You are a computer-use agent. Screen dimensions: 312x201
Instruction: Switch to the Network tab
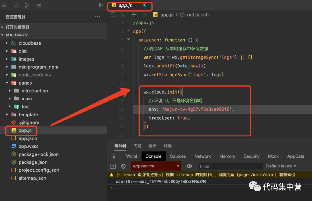click(203, 156)
